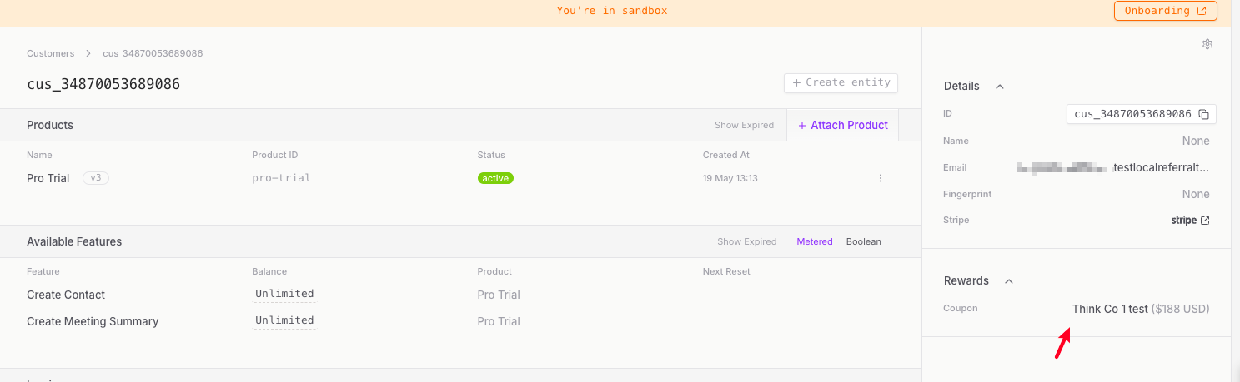Click the customer title cus_34870053689086
The width and height of the screenshot is (1240, 382).
[103, 84]
